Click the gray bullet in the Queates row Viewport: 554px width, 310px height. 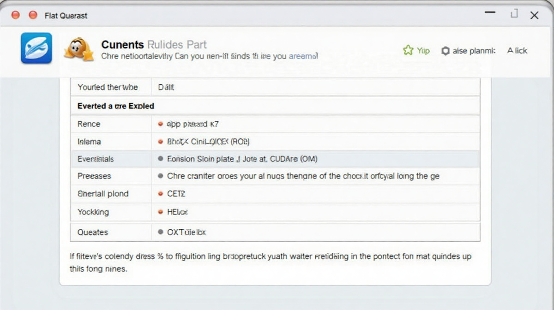(x=160, y=232)
